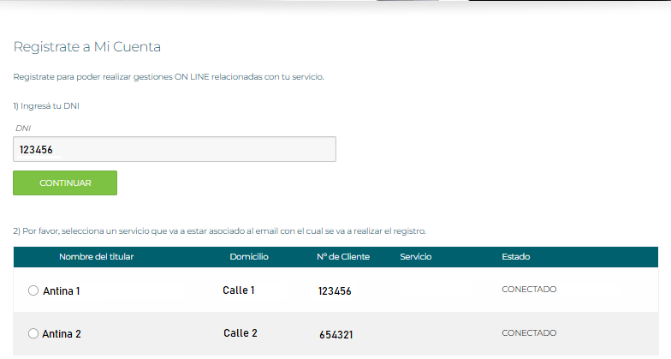The image size is (671, 359).
Task: Click the 'Domicilio' column header
Action: 249,257
